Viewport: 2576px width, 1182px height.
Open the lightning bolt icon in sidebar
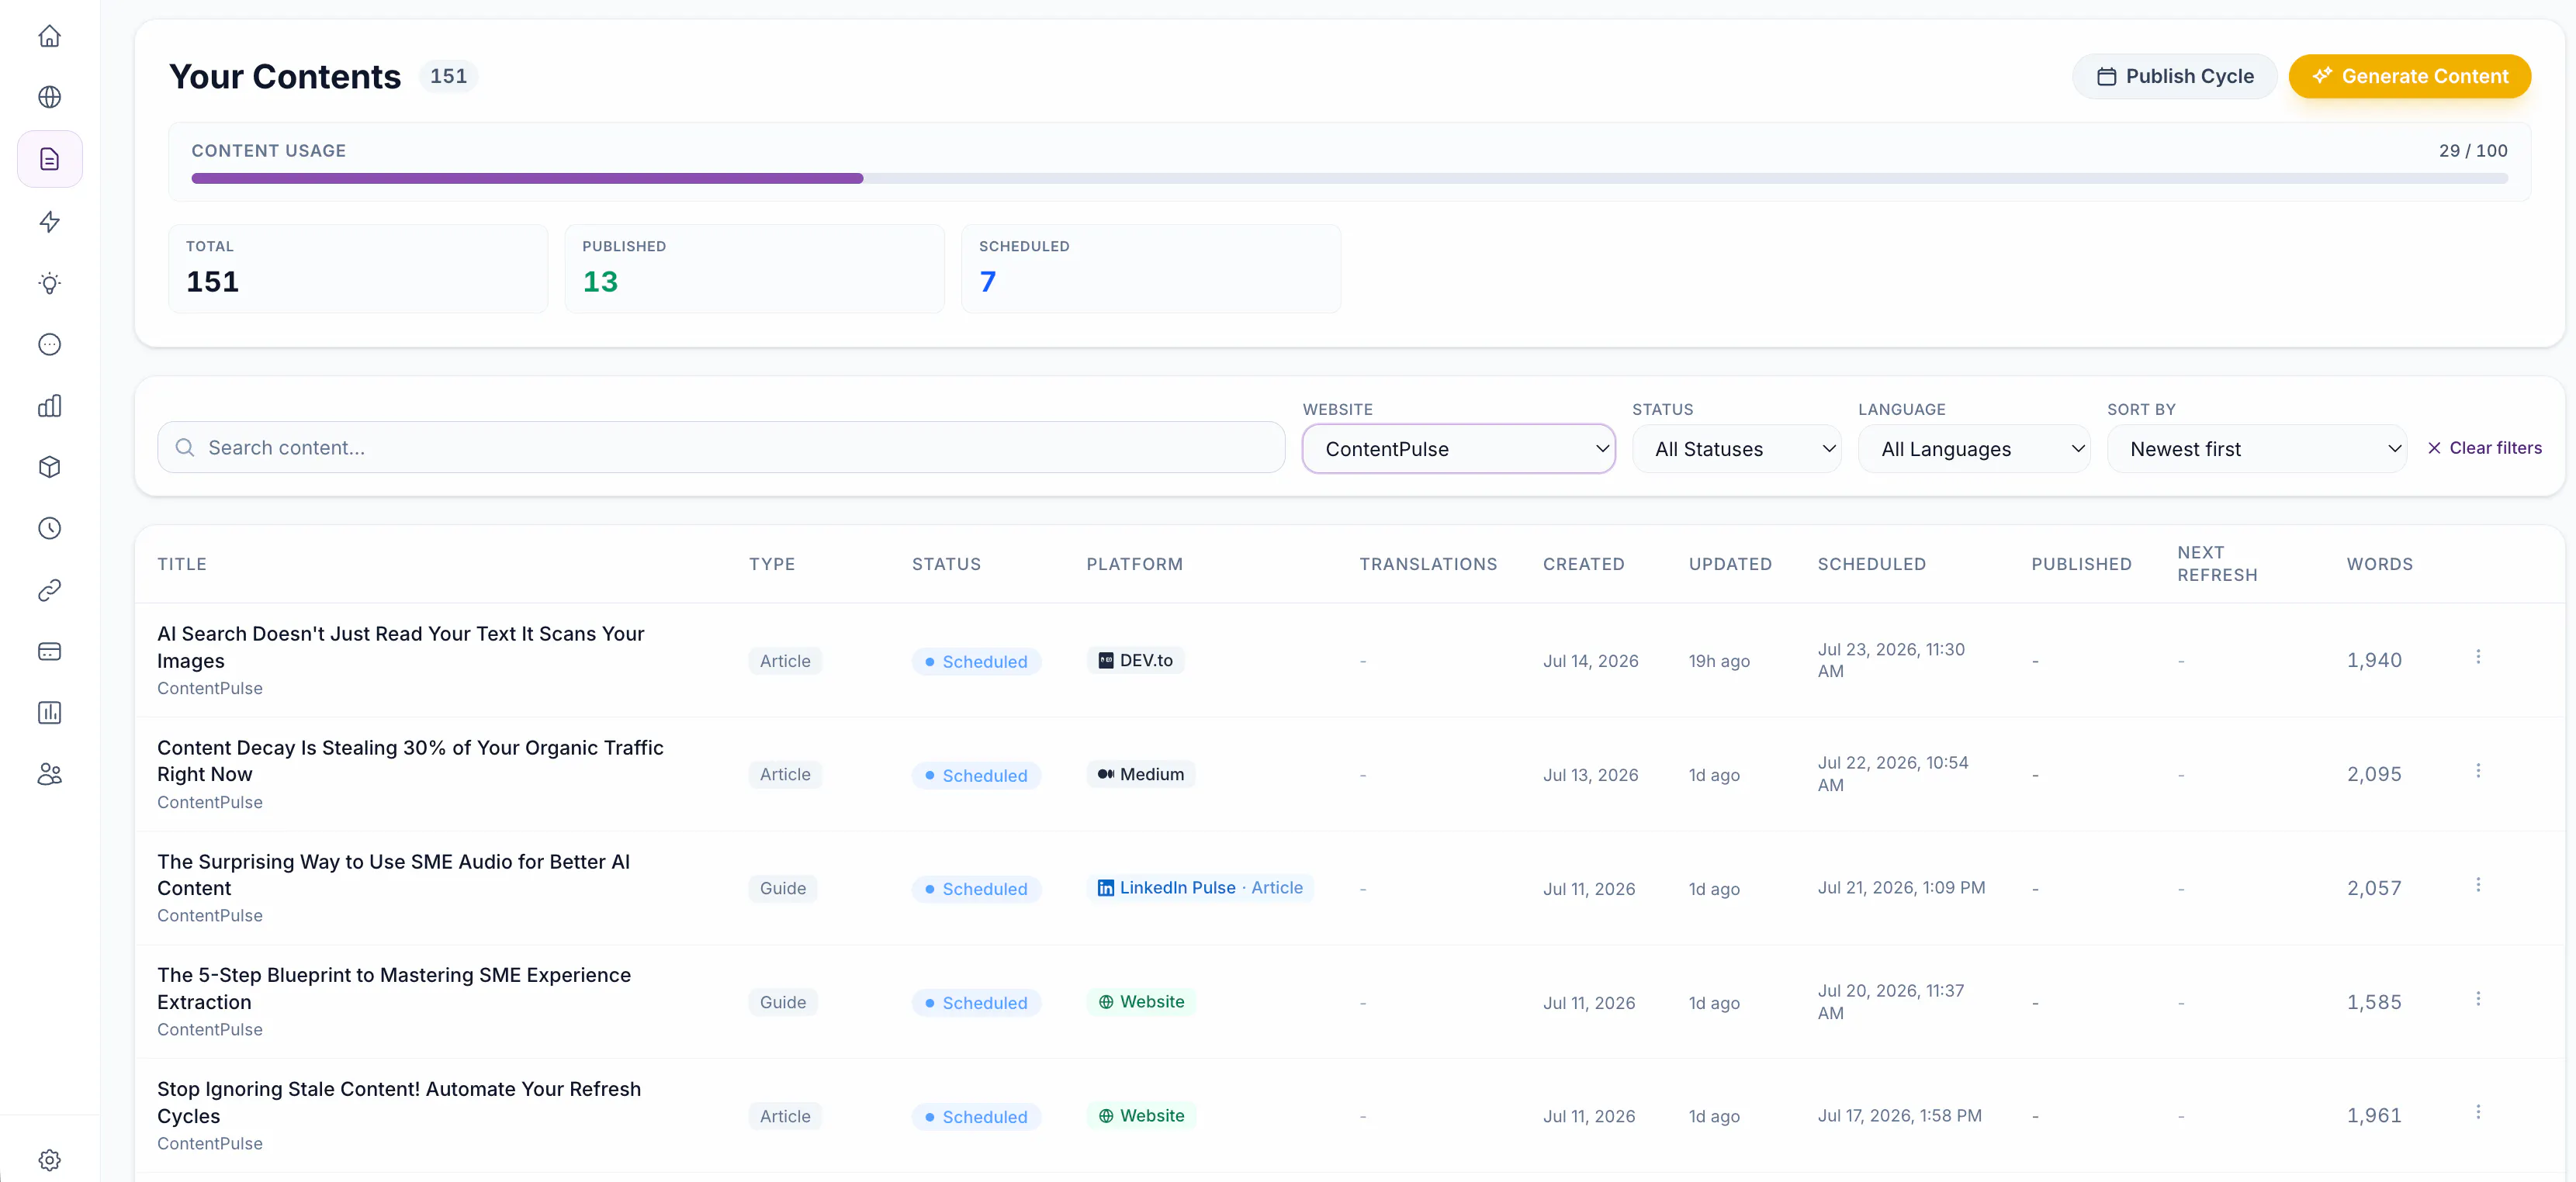[x=49, y=221]
